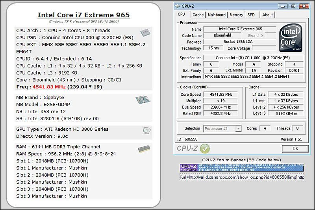The image size is (315, 210).
Task: Open the Mainboard tab
Action: (217, 15)
